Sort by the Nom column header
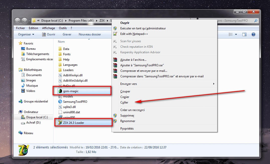Image resolution: width=270 pixels, height=164 pixels. 61,41
